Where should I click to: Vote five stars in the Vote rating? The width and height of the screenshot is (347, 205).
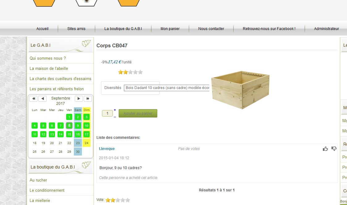point(128,200)
